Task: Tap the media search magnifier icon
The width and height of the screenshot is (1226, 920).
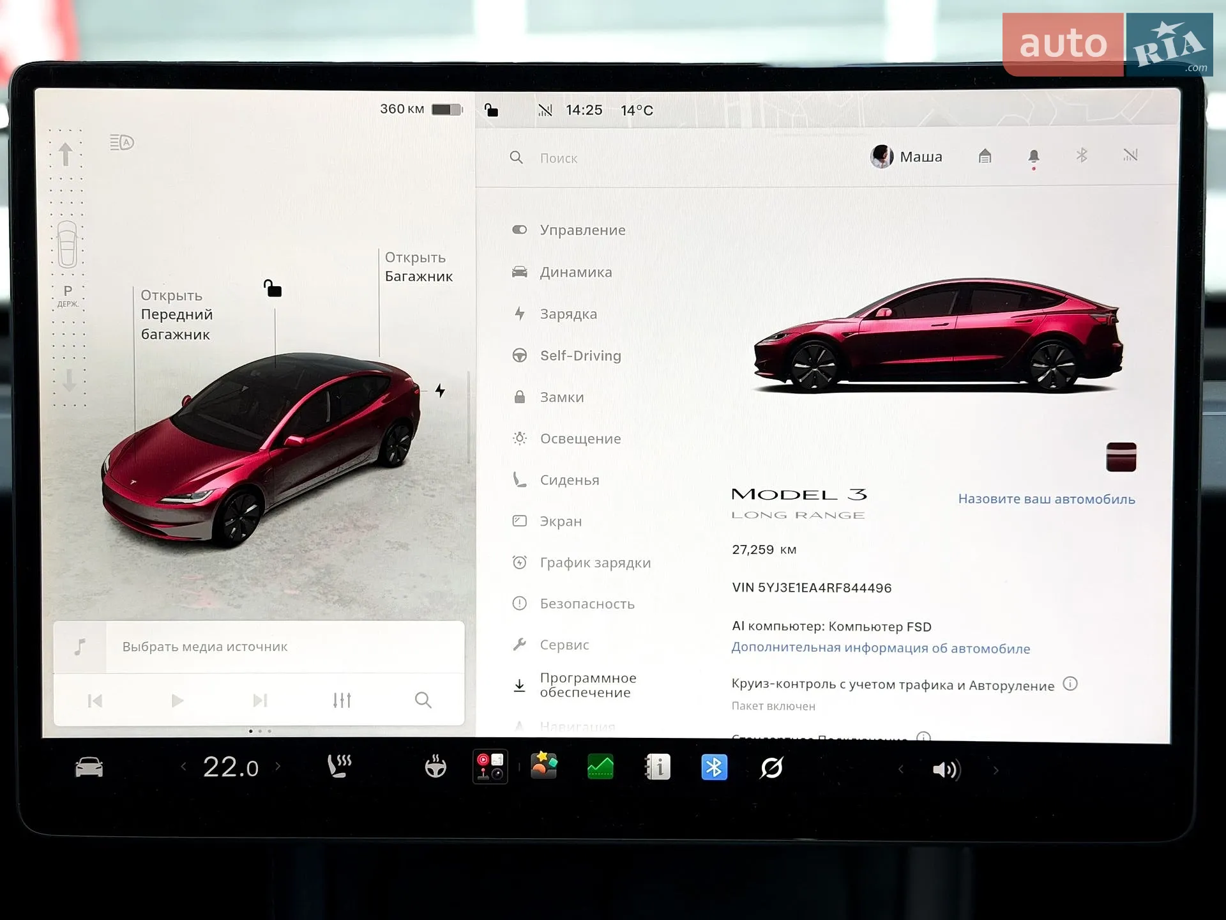Action: (423, 700)
